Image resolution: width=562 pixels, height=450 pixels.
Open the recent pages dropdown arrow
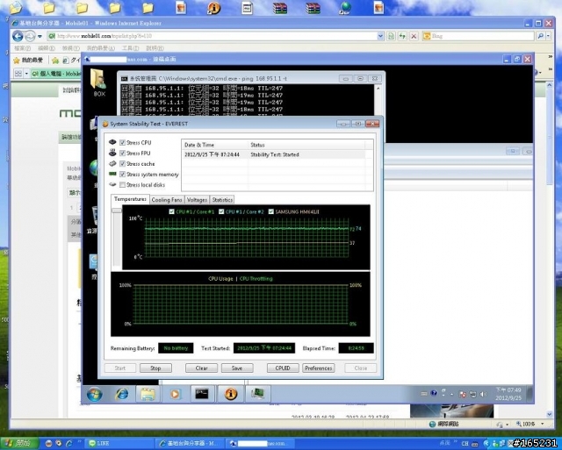(40, 37)
